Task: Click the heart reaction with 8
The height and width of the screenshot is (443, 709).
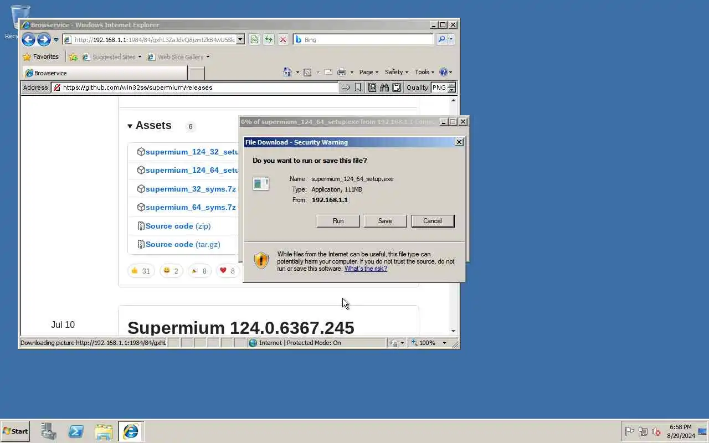Action: (227, 271)
